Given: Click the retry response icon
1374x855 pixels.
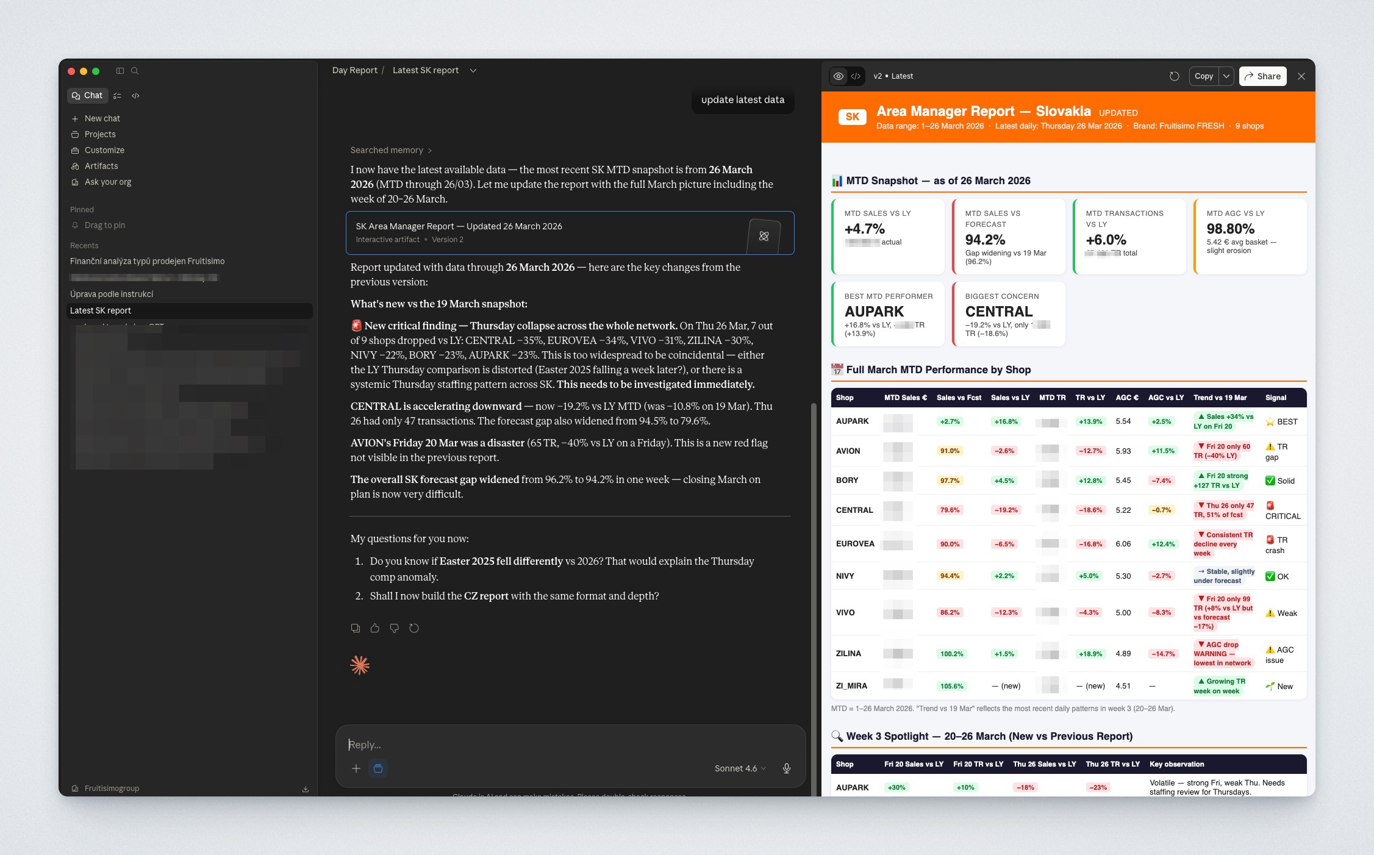Looking at the screenshot, I should (x=414, y=628).
